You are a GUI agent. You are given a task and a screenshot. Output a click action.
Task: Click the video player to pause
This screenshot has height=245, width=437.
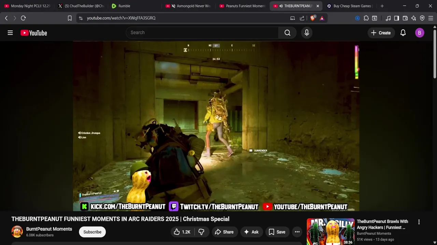(x=216, y=126)
